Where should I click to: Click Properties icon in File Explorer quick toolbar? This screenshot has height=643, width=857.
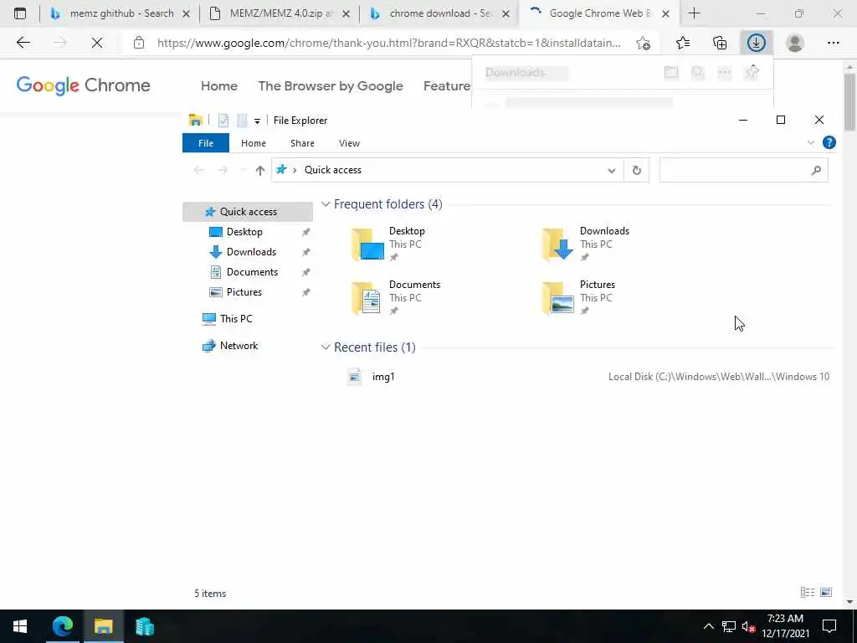point(223,121)
